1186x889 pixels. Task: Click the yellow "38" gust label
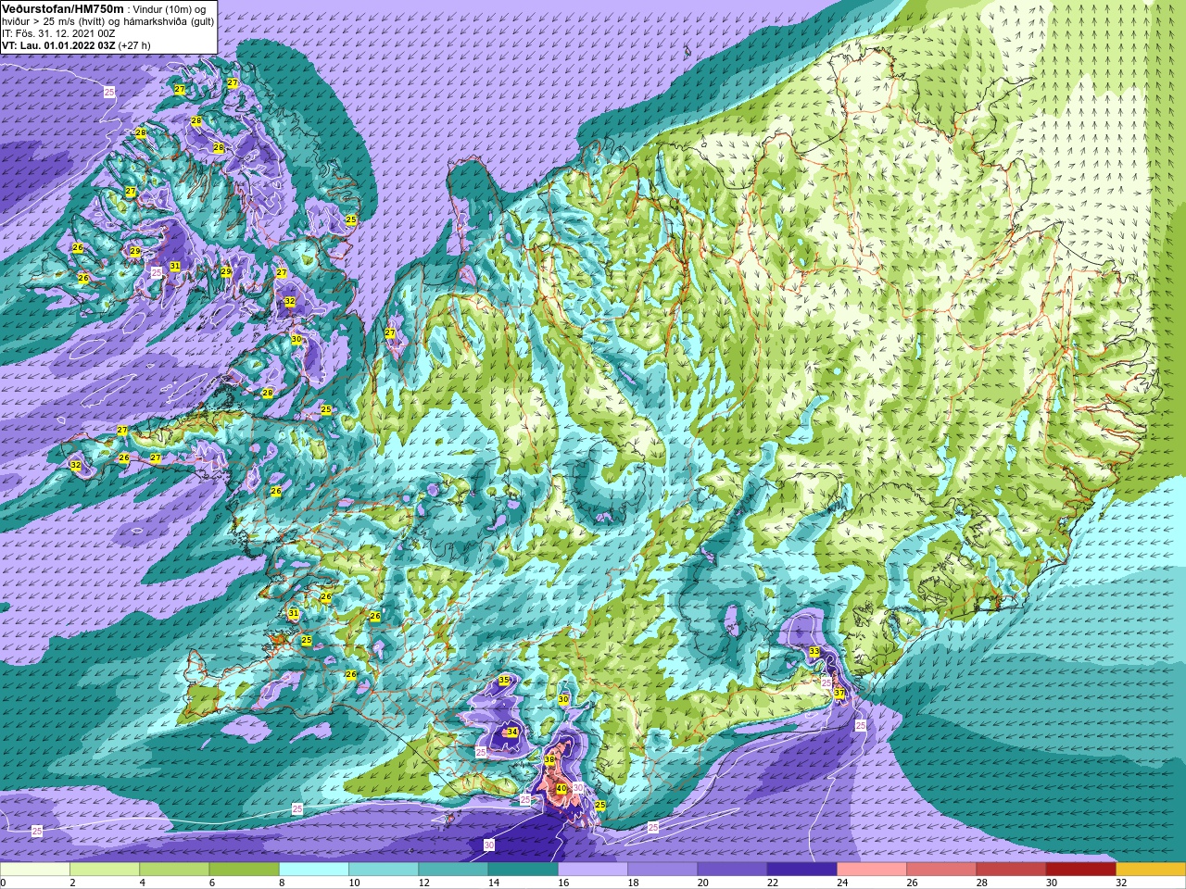click(x=549, y=759)
